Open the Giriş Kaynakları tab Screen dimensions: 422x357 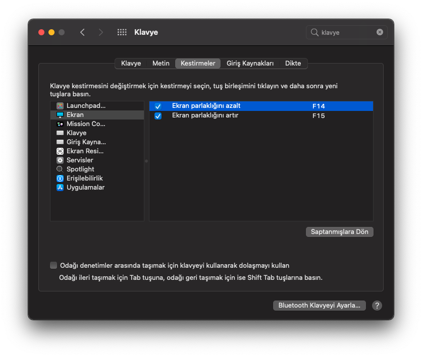(250, 64)
